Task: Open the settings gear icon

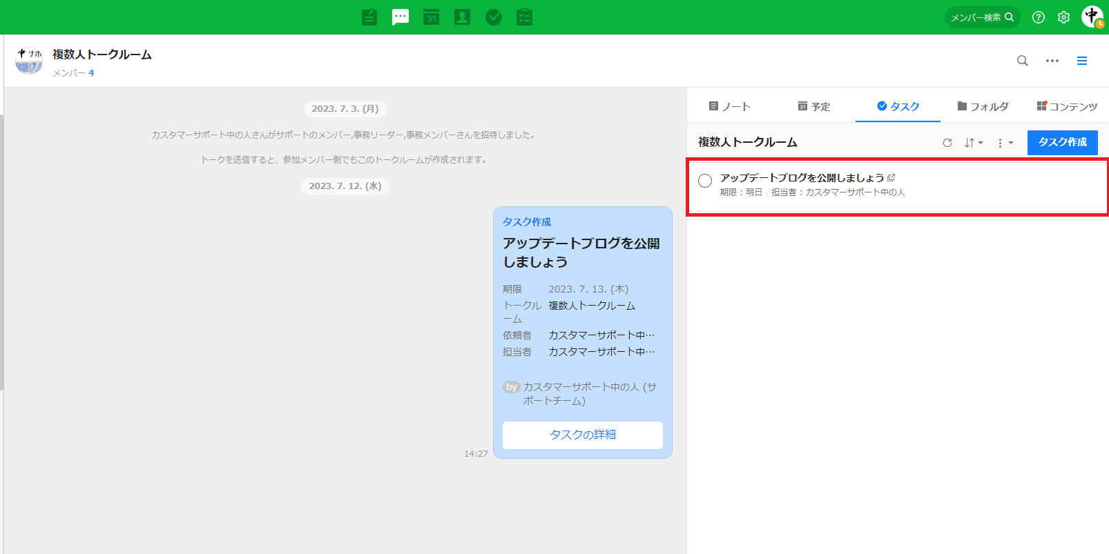Action: point(1063,17)
